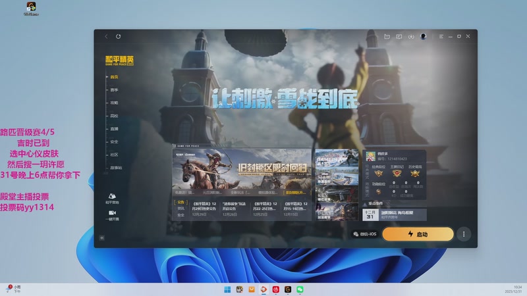Select the fourth banner caption about 模拟器
This screenshot has height=296, width=527.
[267, 193]
